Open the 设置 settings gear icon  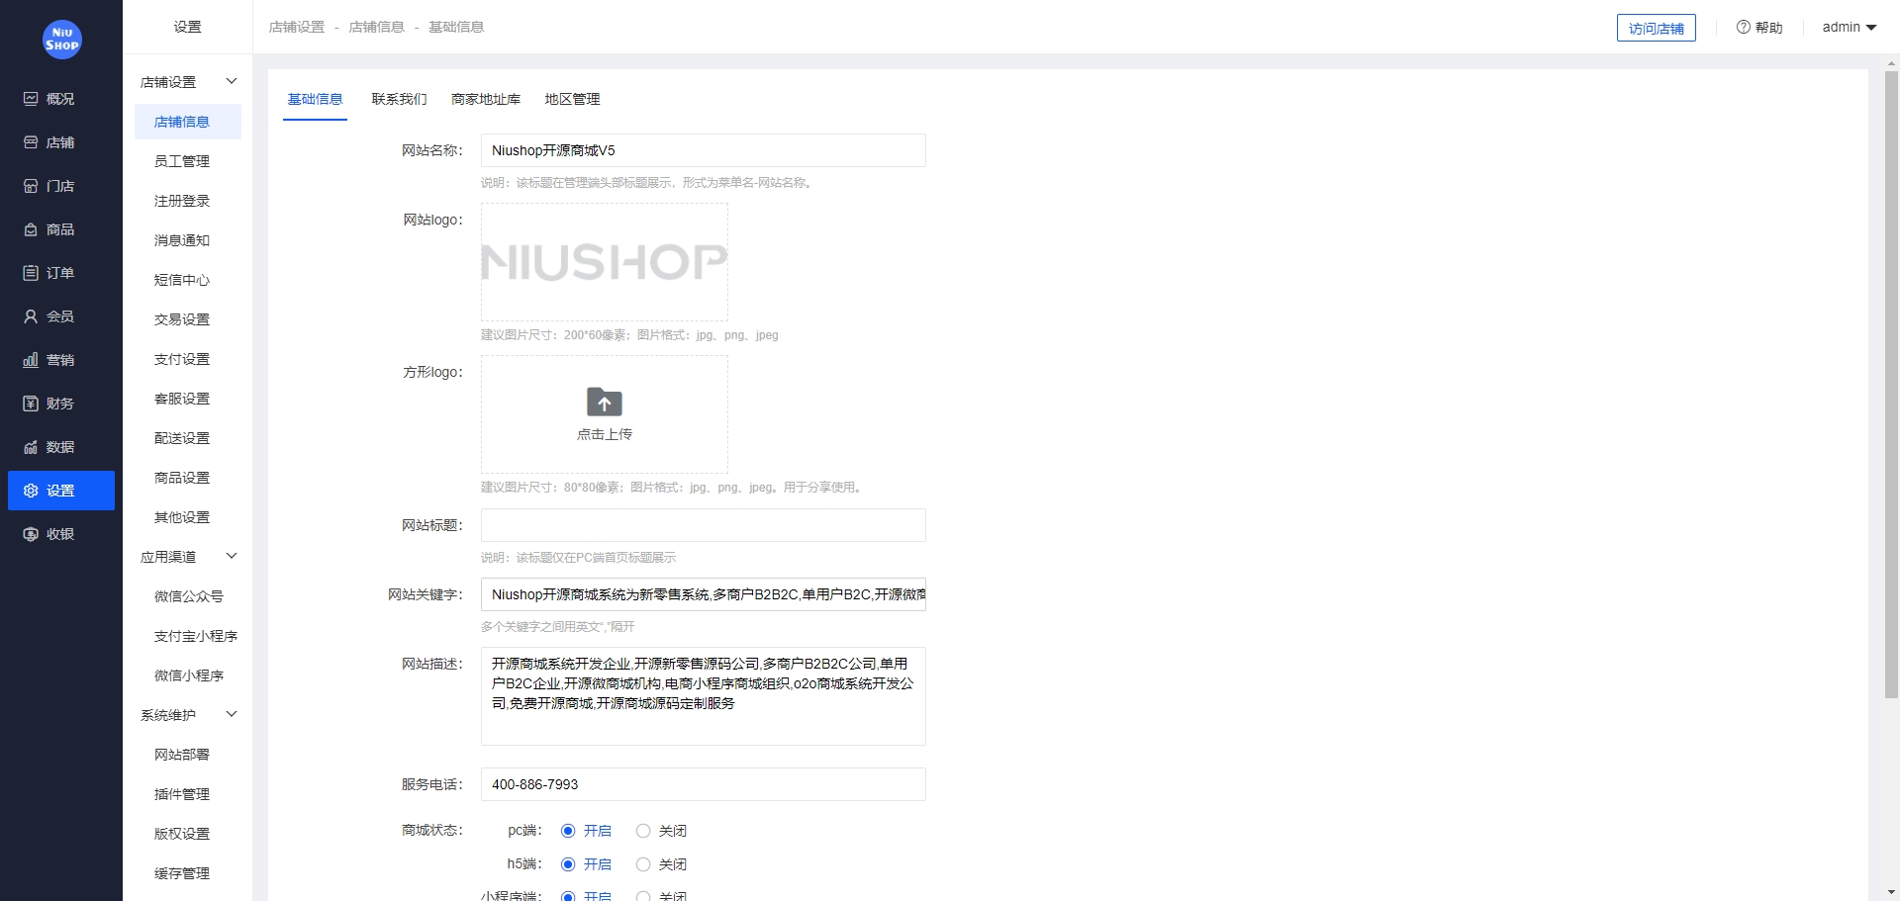coord(31,491)
